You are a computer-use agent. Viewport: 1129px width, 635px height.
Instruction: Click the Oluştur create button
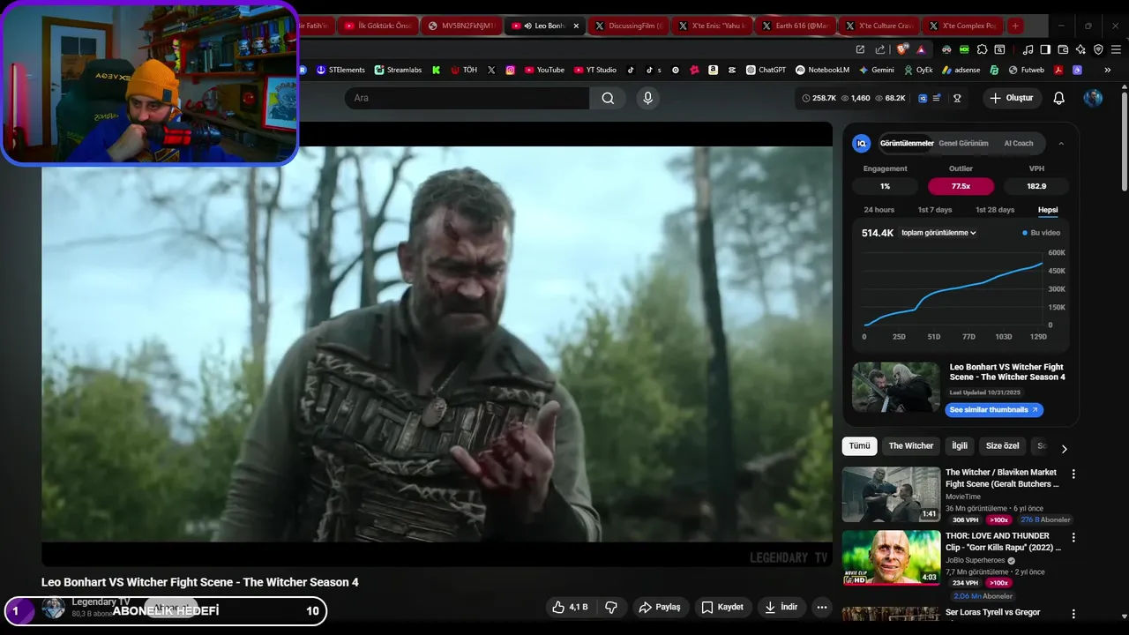pos(1012,98)
